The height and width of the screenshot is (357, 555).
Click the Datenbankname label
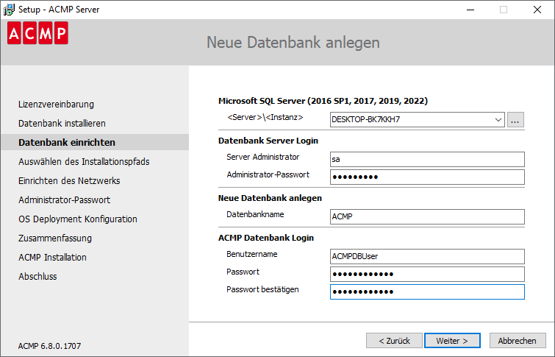[x=255, y=214]
